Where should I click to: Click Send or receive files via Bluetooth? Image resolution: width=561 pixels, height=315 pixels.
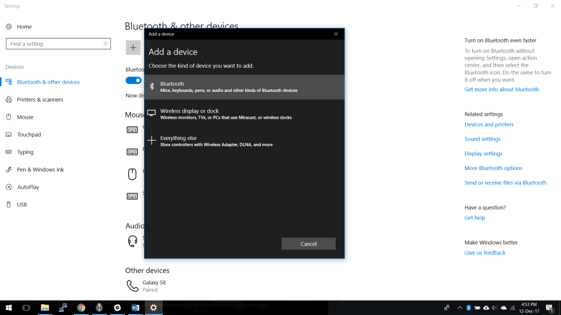pyautogui.click(x=505, y=183)
